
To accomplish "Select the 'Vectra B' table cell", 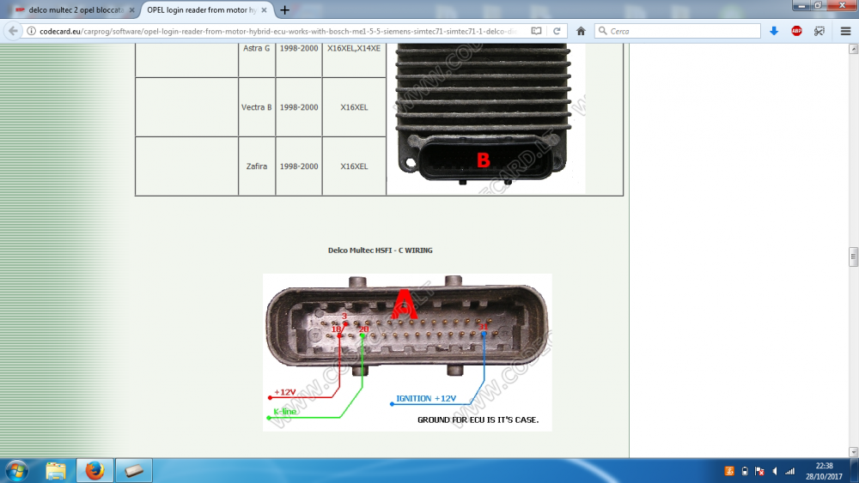I will pyautogui.click(x=256, y=107).
